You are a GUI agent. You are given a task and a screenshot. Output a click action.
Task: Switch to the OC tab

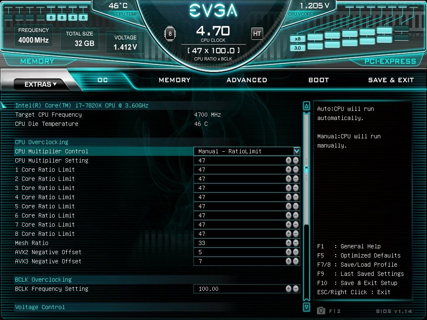click(103, 80)
